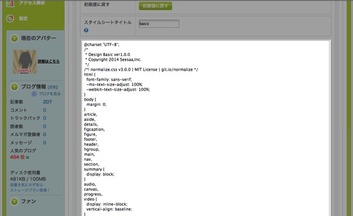The width and height of the screenshot is (353, 216).
Task: Click the comment count zero link
Action: [x=45, y=110]
